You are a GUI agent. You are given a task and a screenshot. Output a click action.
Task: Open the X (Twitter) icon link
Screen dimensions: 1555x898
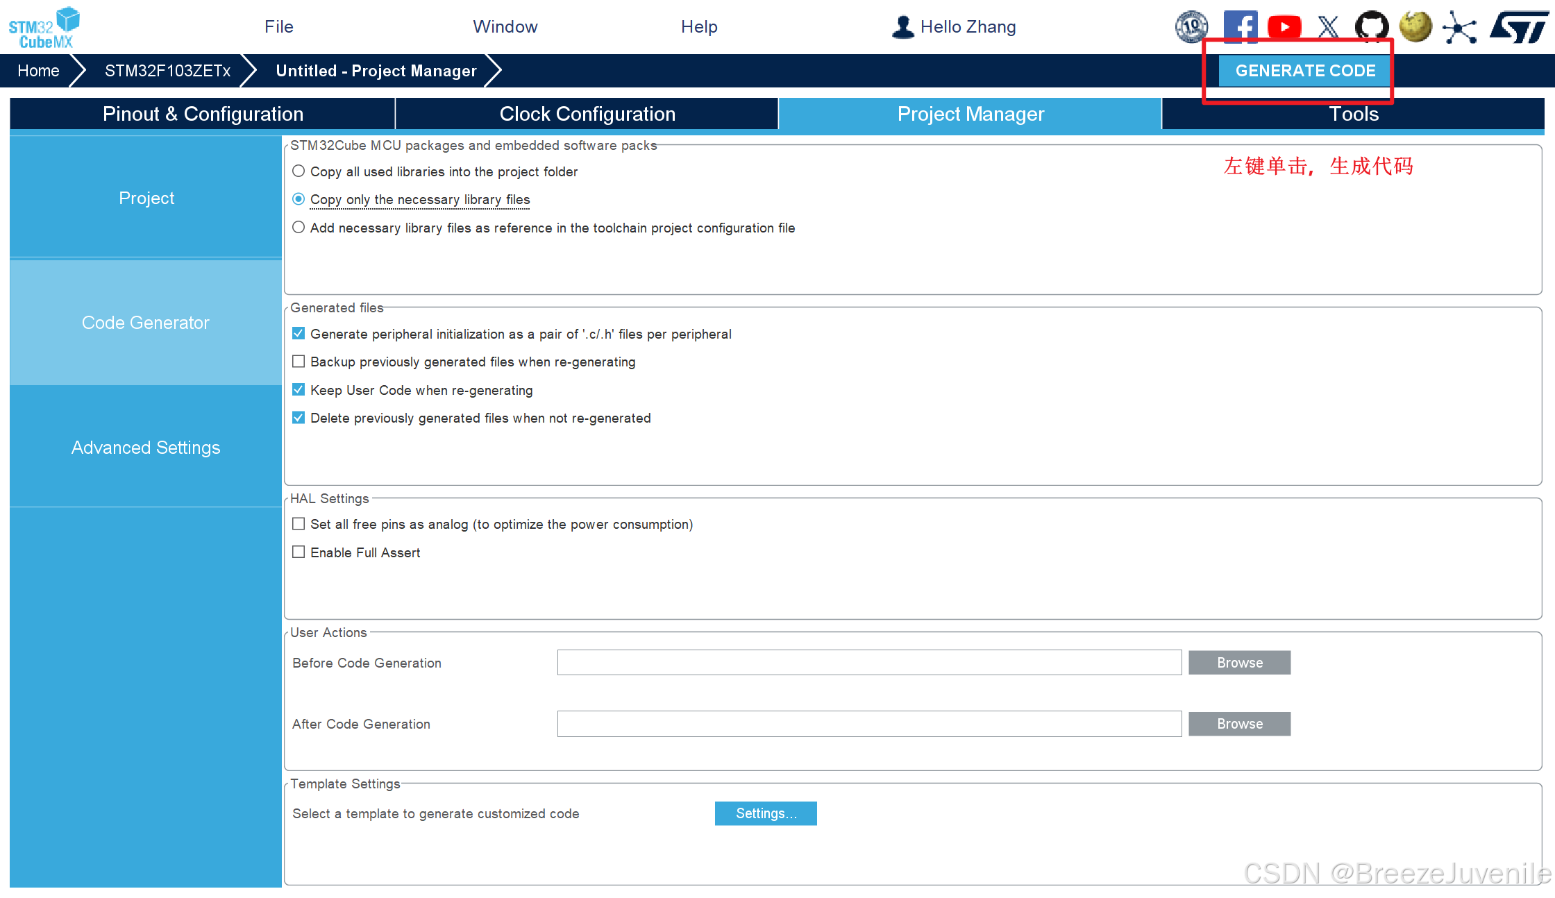pos(1327,27)
